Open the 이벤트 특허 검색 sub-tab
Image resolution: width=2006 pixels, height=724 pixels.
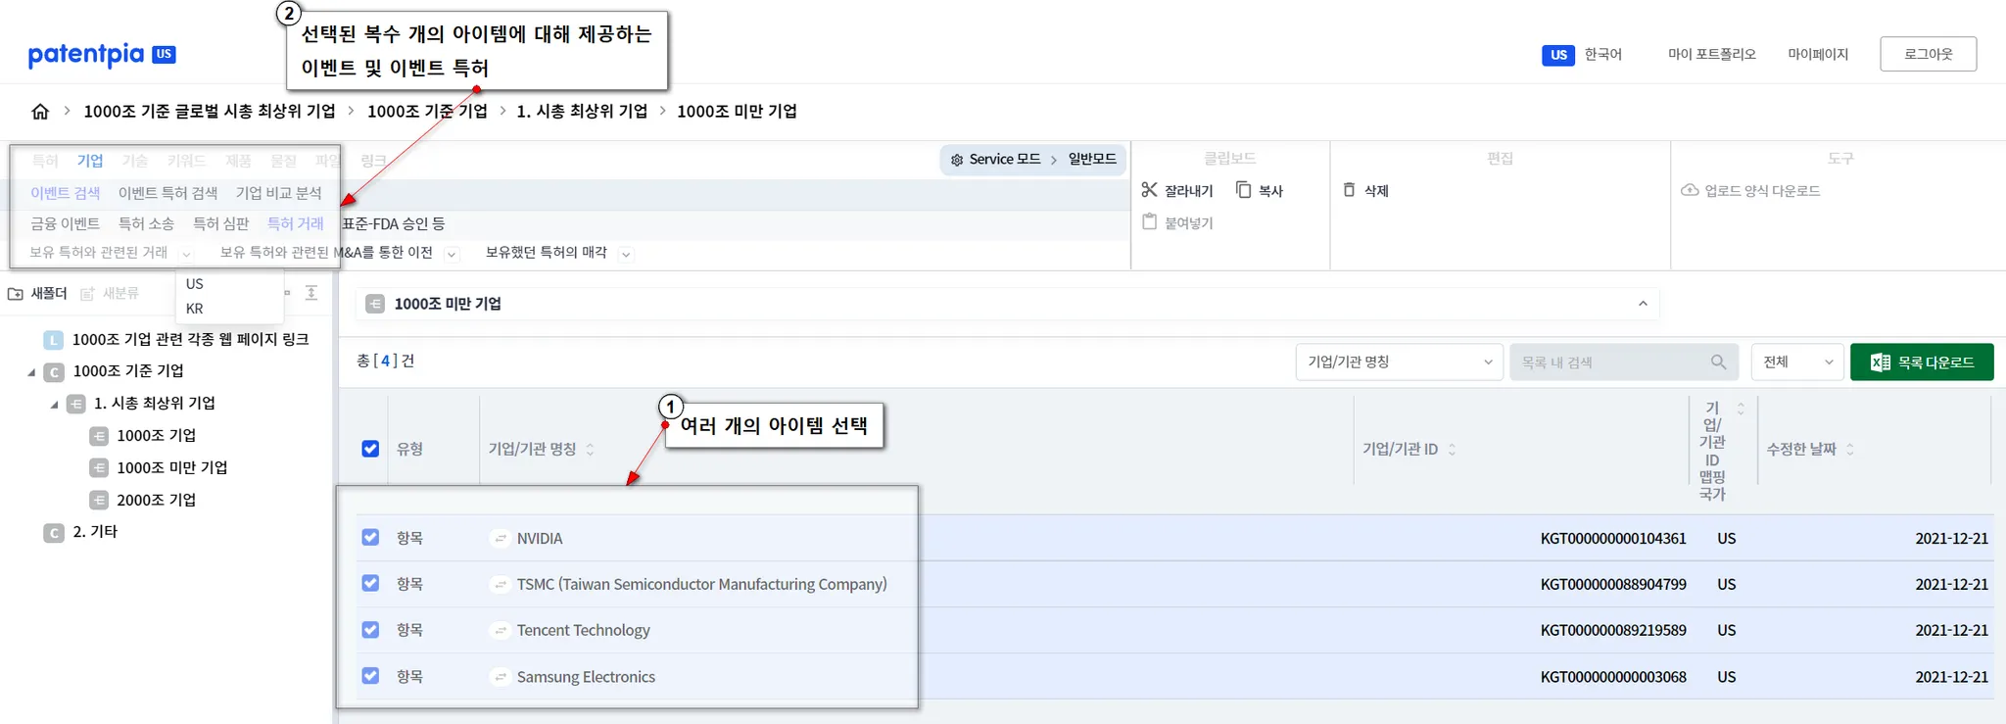pyautogui.click(x=167, y=193)
